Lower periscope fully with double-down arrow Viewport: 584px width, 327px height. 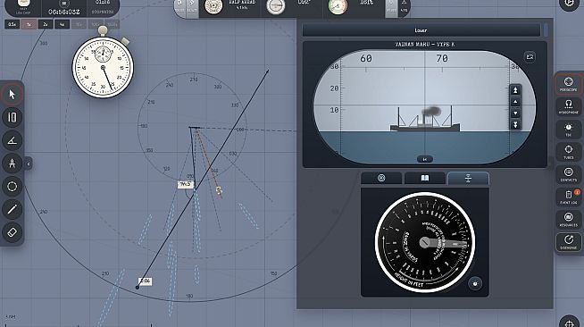tap(515, 125)
